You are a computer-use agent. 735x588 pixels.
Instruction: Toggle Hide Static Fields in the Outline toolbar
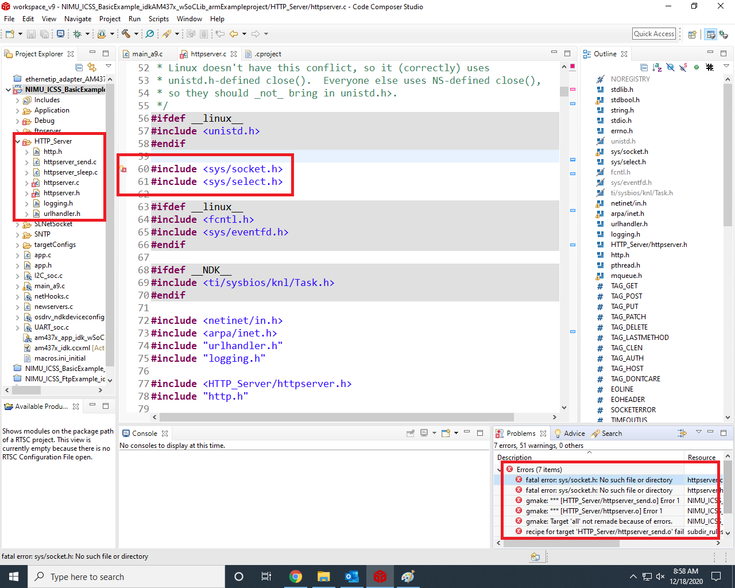683,68
